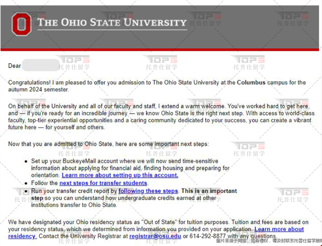The height and width of the screenshot is (246, 322).
Task: Click the Ohio State block O logo
Action: click(x=21, y=24)
